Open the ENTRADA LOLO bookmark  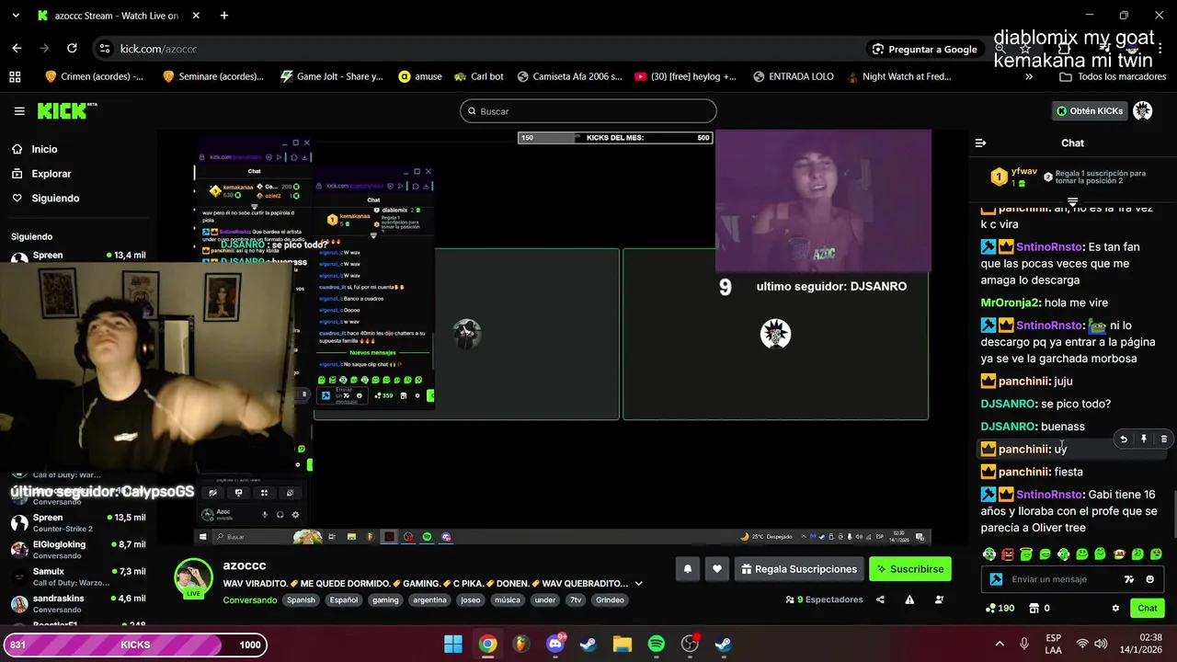tap(793, 76)
